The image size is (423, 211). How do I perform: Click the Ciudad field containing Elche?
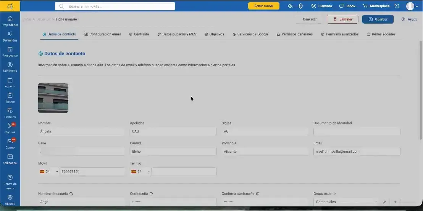click(173, 152)
